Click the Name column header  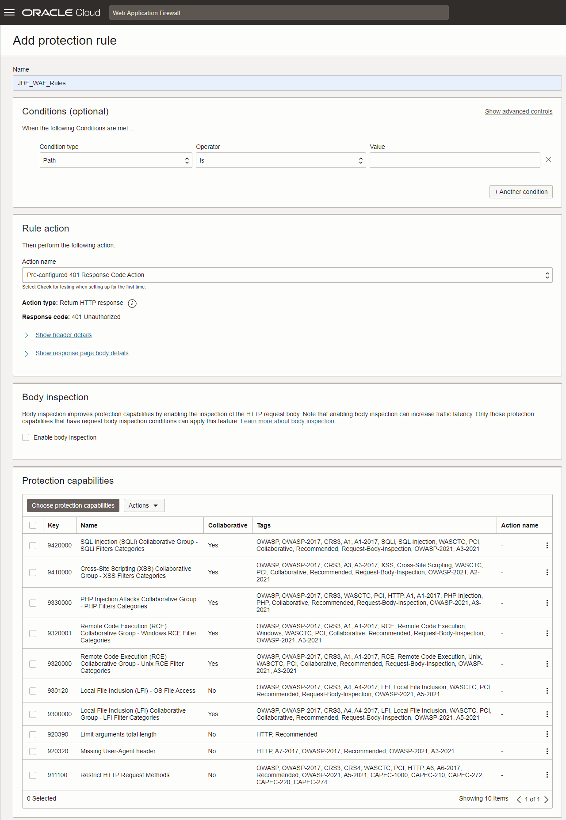89,525
